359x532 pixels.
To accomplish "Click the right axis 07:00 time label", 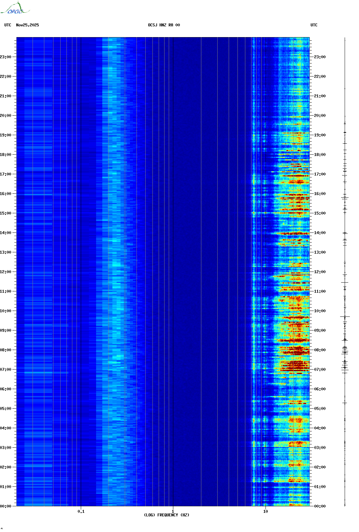I will tap(320, 370).
